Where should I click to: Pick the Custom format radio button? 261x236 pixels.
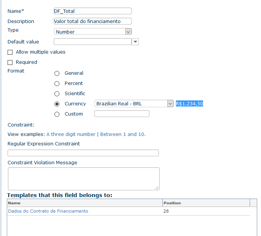tap(57, 114)
